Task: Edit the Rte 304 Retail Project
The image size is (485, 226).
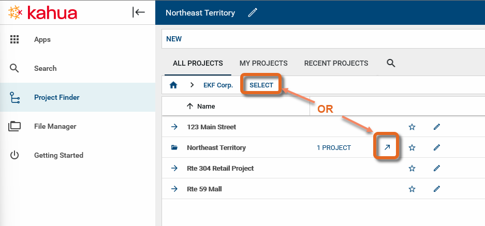Action: pos(437,168)
